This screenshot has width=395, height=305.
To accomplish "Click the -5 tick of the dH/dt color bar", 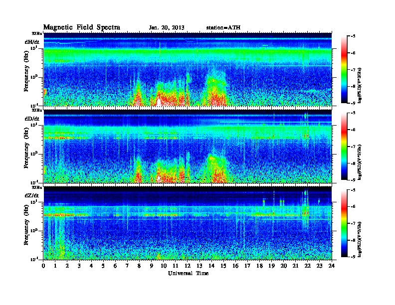I will coord(353,36).
